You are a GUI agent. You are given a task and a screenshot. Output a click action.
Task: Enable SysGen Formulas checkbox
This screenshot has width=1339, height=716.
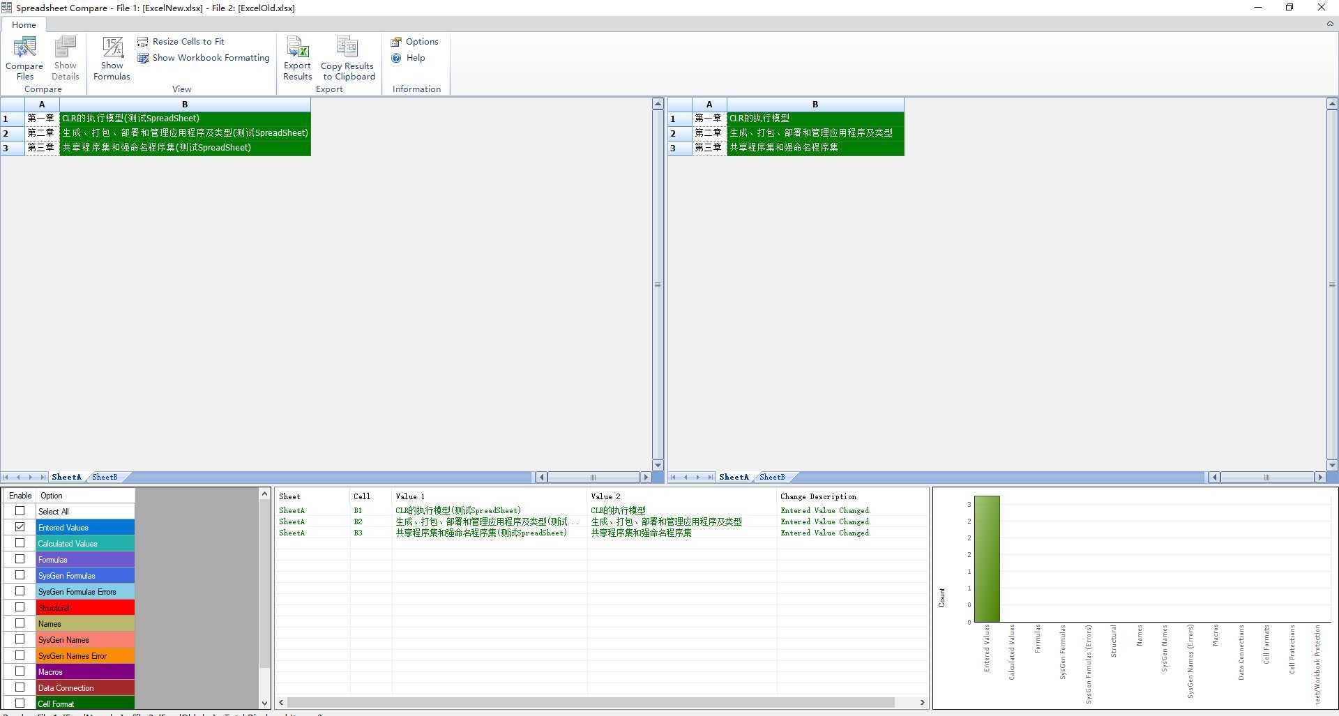[x=20, y=575]
